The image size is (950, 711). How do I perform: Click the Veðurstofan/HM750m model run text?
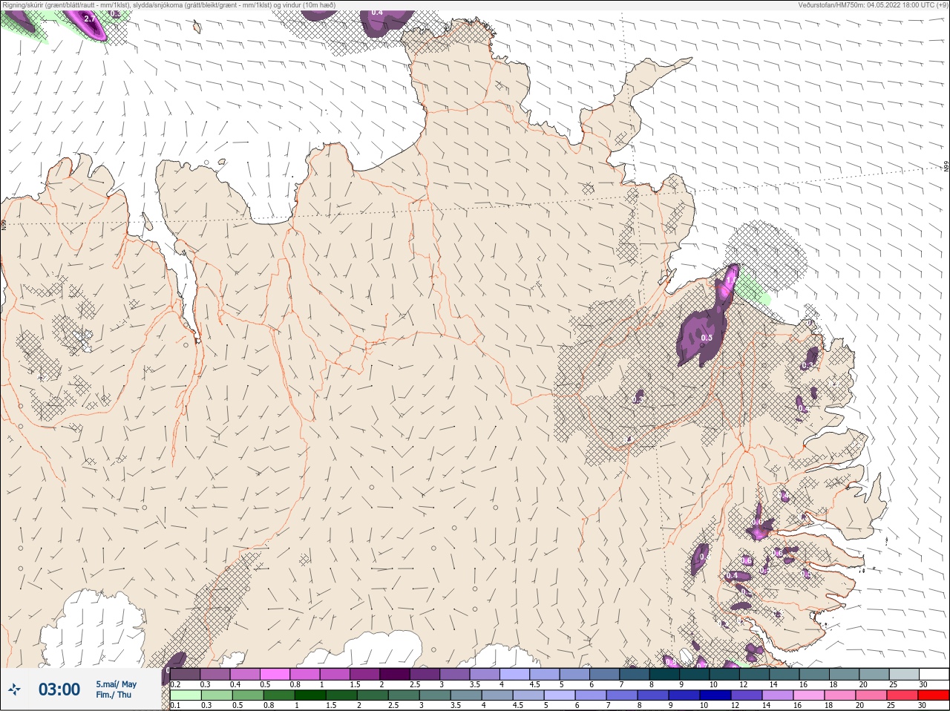click(873, 4)
